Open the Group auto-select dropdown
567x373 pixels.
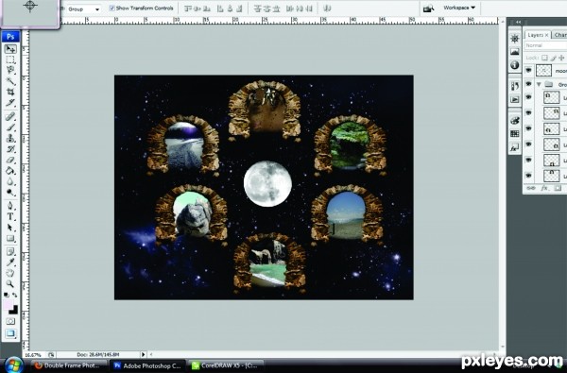(84, 9)
